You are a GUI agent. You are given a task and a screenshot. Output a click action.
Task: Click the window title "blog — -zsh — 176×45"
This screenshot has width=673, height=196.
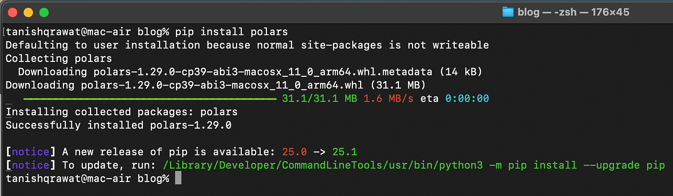coord(573,12)
